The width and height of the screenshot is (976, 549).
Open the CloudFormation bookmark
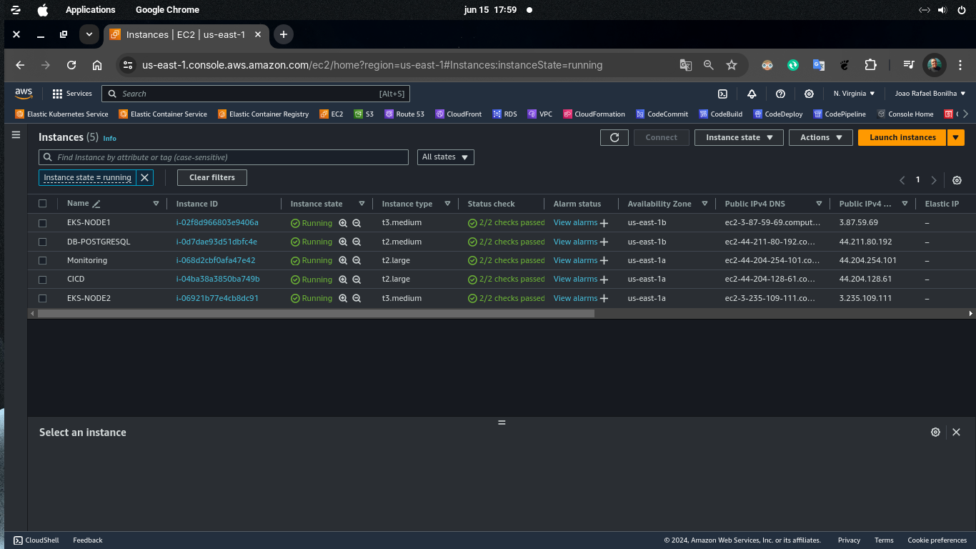pyautogui.click(x=594, y=114)
